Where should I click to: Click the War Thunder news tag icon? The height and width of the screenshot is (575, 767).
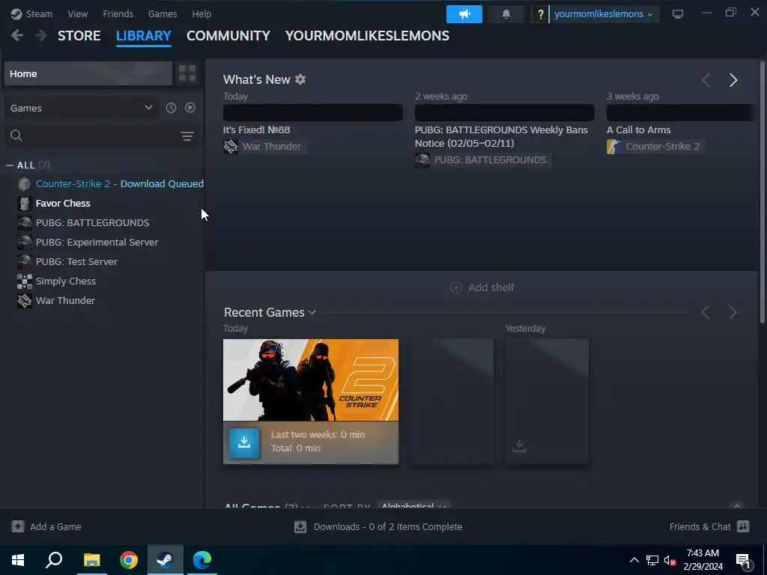[x=231, y=146]
